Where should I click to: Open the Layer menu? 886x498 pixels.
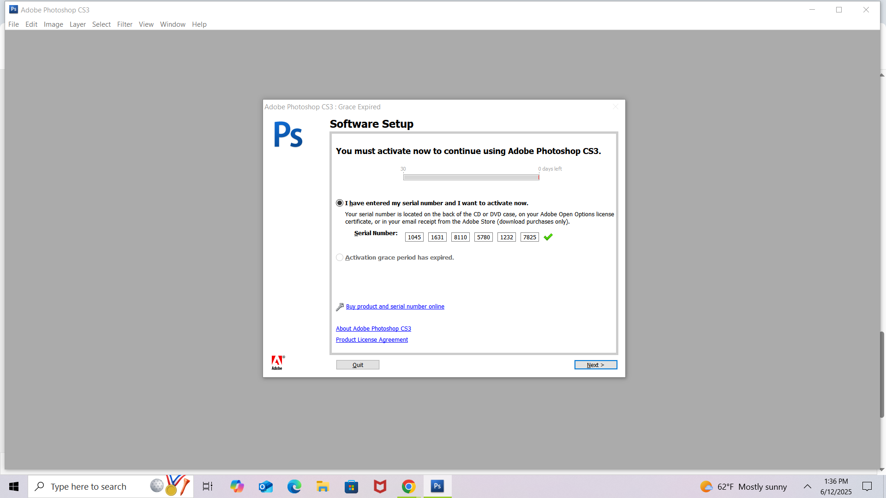pos(78,24)
